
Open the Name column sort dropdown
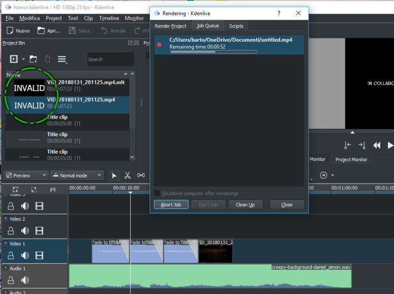pyautogui.click(x=126, y=74)
